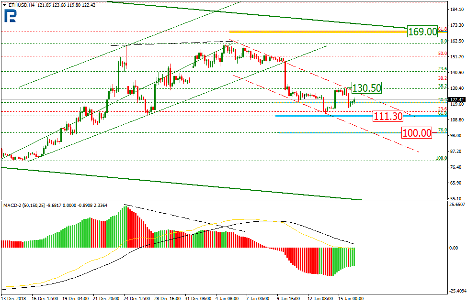The image size is (467, 304).
Task: Click the Fibonacci 0.0 level label
Action: click(x=444, y=41)
